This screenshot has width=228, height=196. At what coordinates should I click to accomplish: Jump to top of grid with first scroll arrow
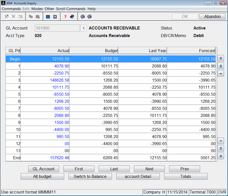point(221,58)
